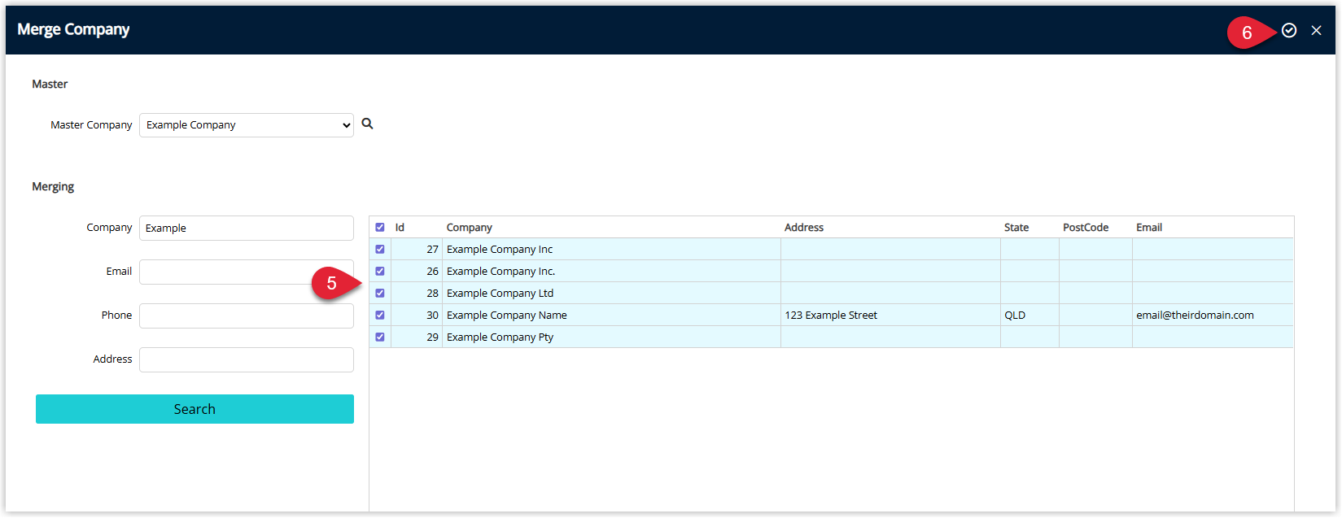Uncheck Example Company Pty row 29
The width and height of the screenshot is (1342, 518).
(x=380, y=337)
